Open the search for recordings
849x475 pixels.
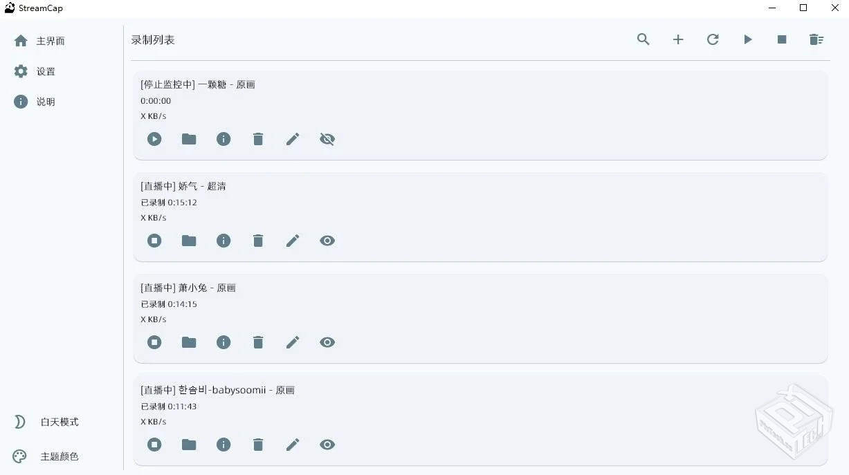pyautogui.click(x=643, y=39)
